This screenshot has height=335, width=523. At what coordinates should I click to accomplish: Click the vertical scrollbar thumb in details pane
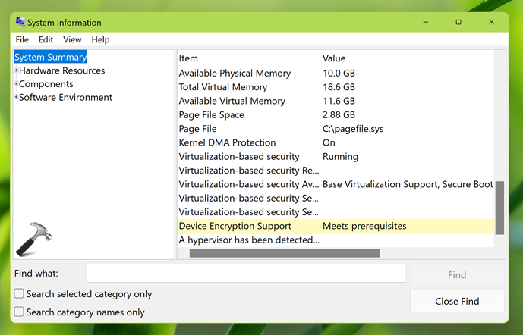(499, 208)
